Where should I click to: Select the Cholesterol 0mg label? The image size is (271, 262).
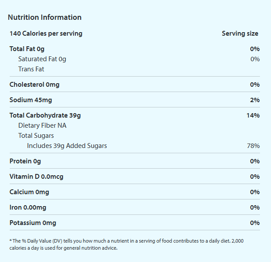[34, 85]
